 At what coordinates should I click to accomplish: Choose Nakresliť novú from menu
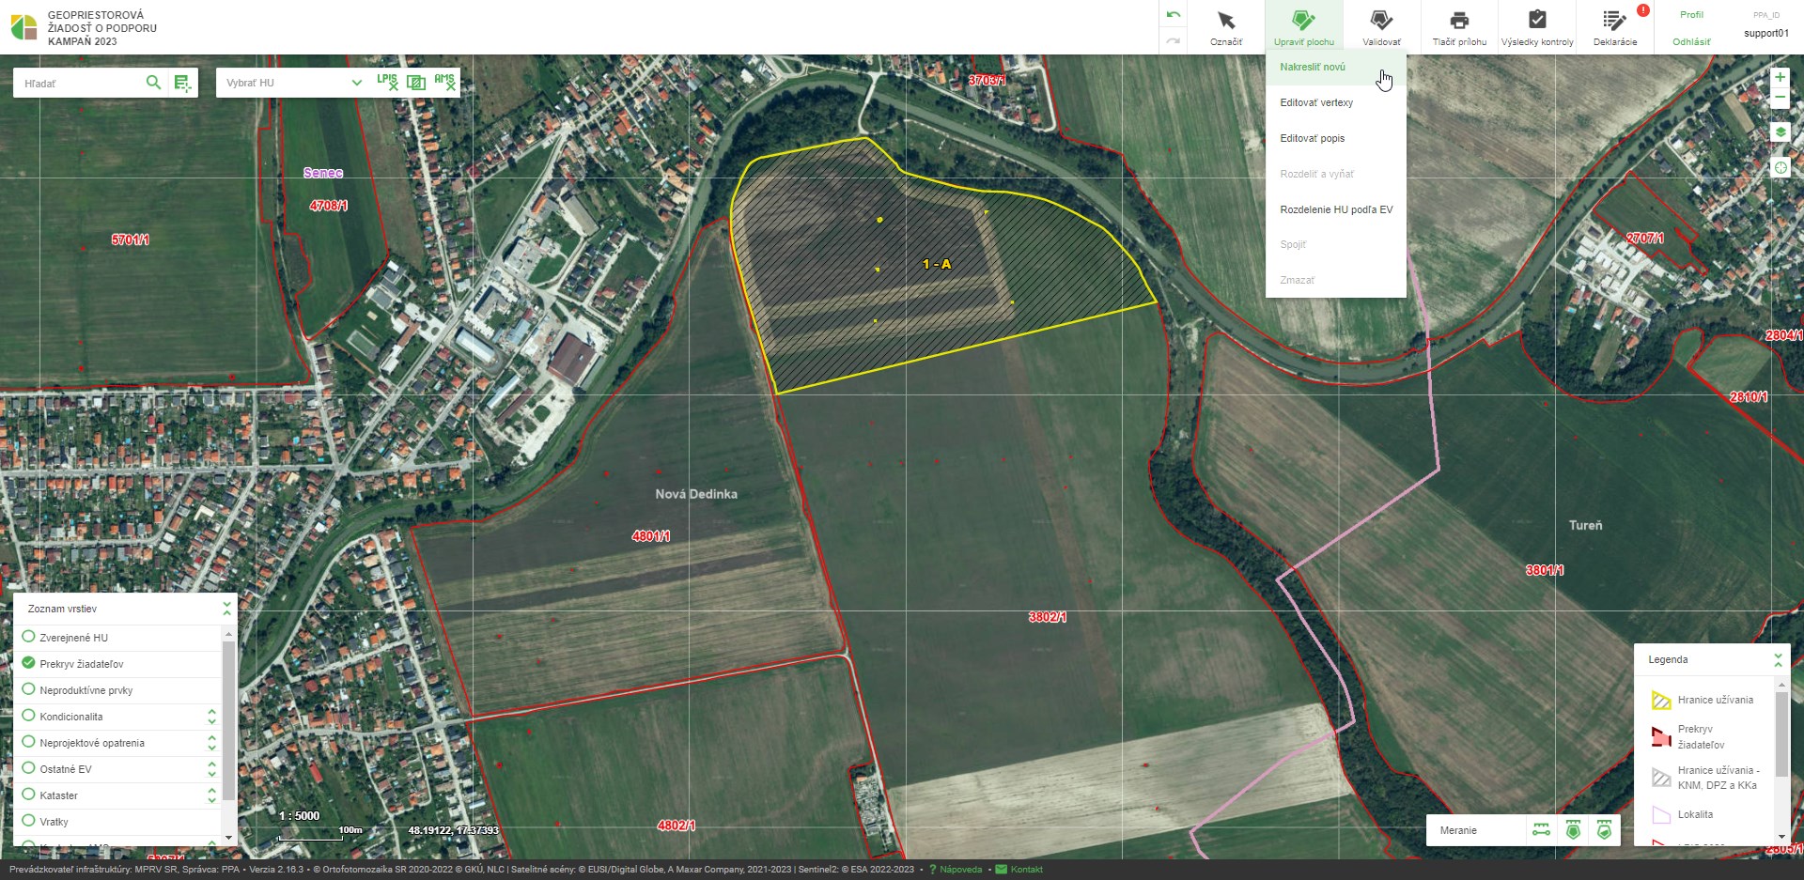click(1313, 68)
